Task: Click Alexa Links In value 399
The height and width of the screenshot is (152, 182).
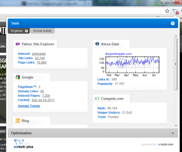Action: [114, 79]
